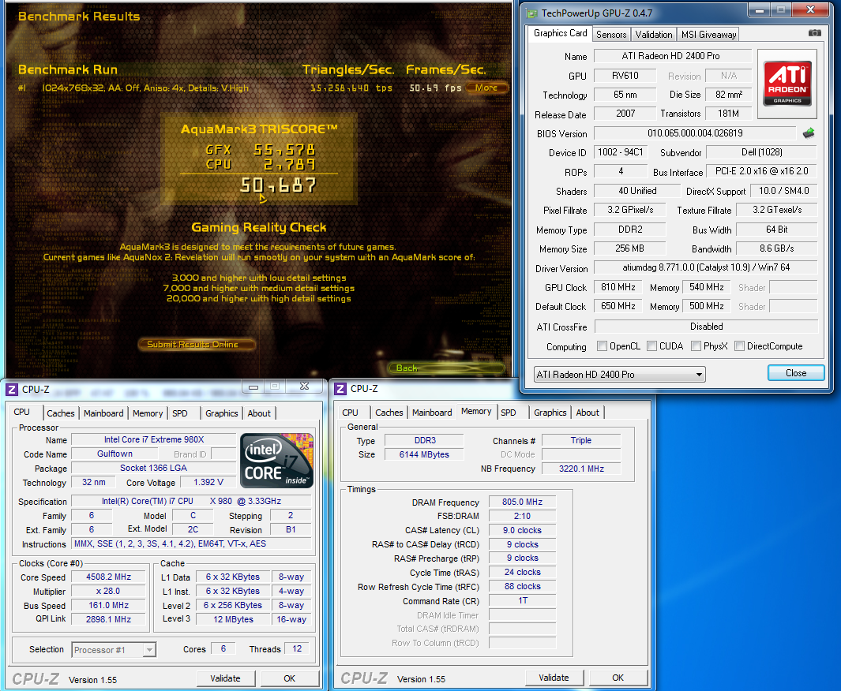Toggle the DirectCompute checkbox

(x=739, y=346)
